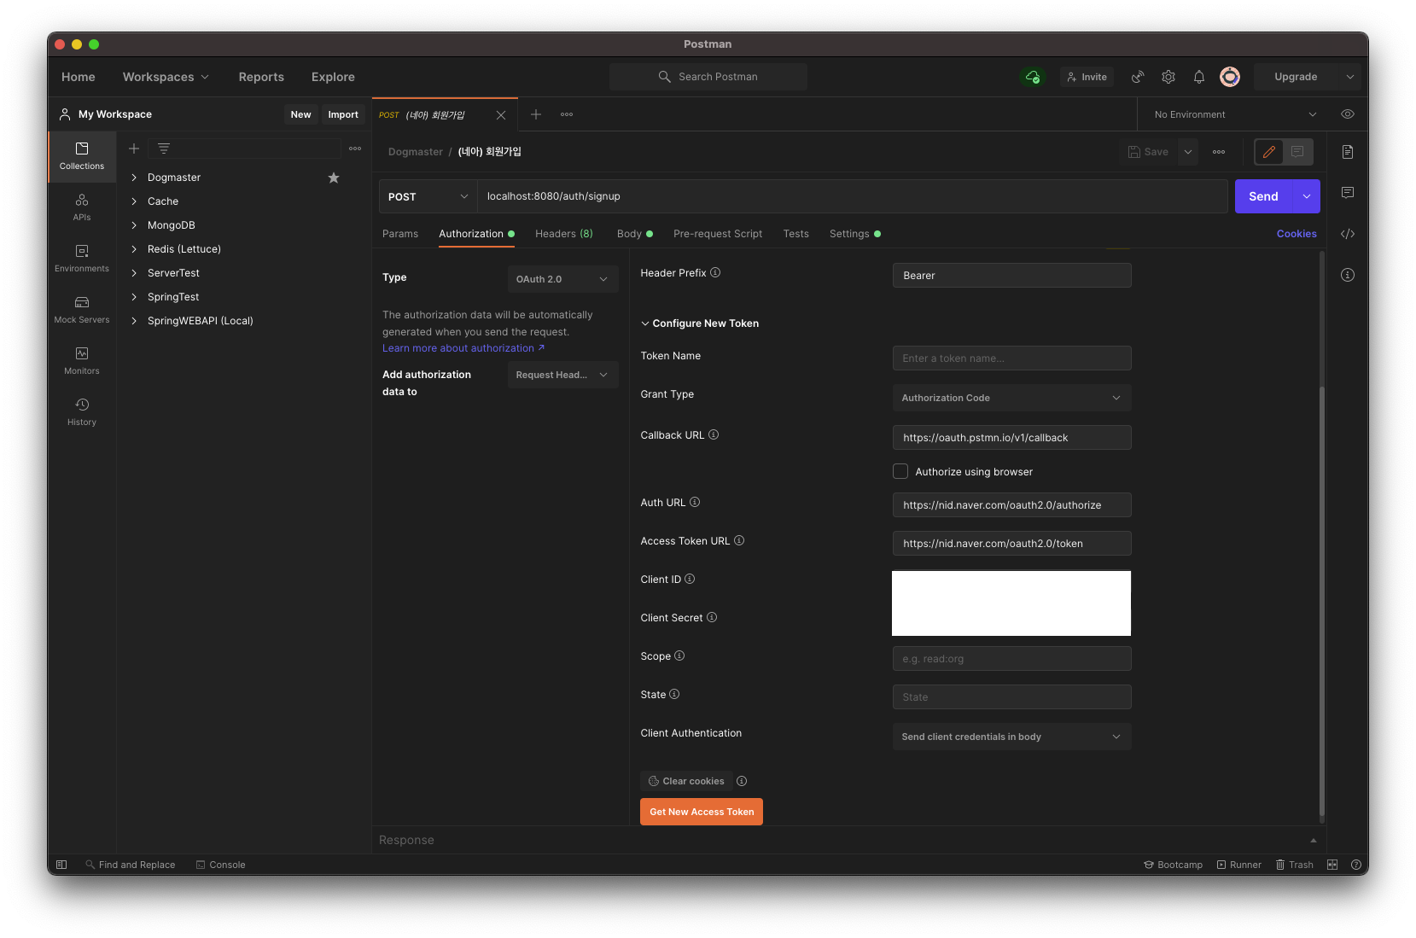Viewport: 1416px width, 938px height.
Task: Click Get New Access Token button
Action: point(702,812)
